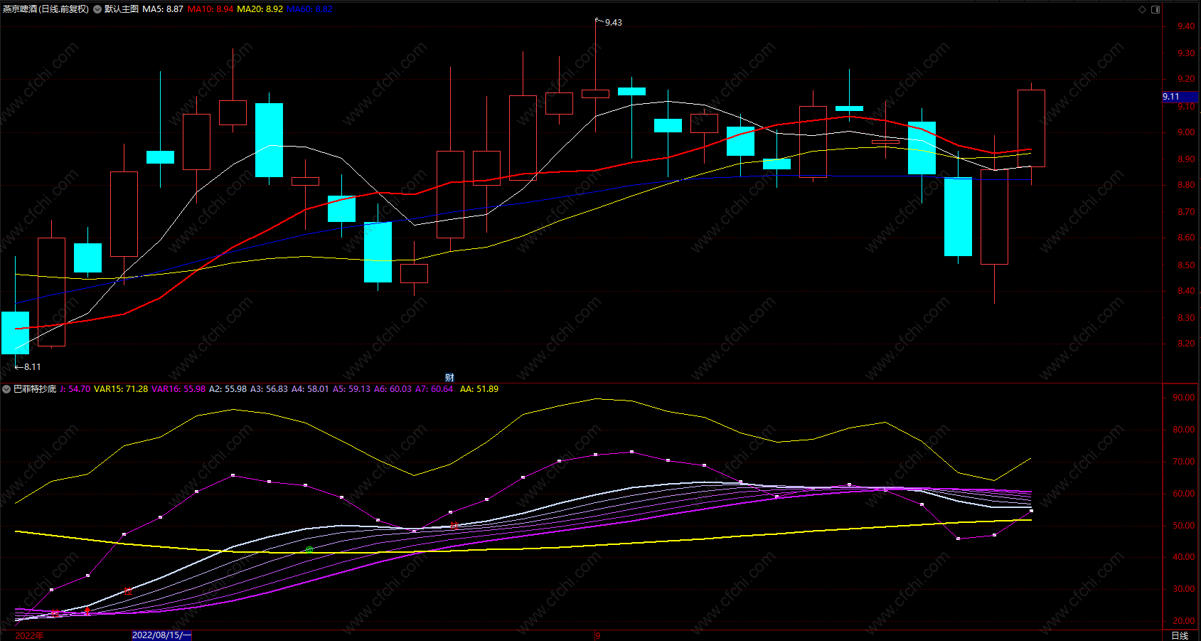The height and width of the screenshot is (641, 1201).
Task: Click the AA: 51.89 indicator value
Action: click(x=479, y=389)
